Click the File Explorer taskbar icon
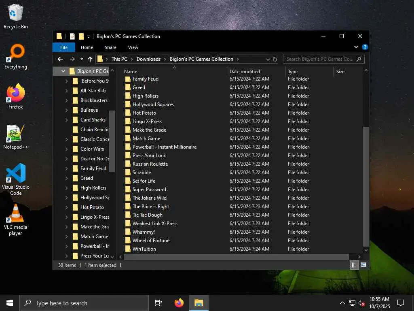The image size is (414, 311). point(199,303)
